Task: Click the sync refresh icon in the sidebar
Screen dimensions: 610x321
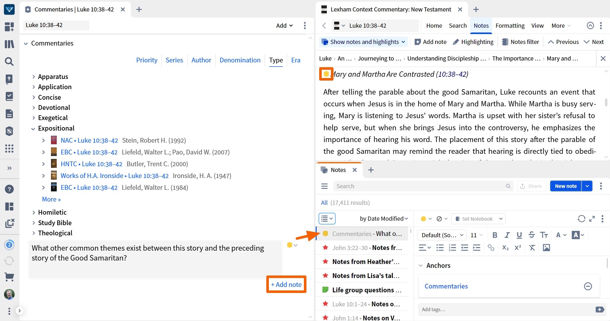Action: [9, 261]
